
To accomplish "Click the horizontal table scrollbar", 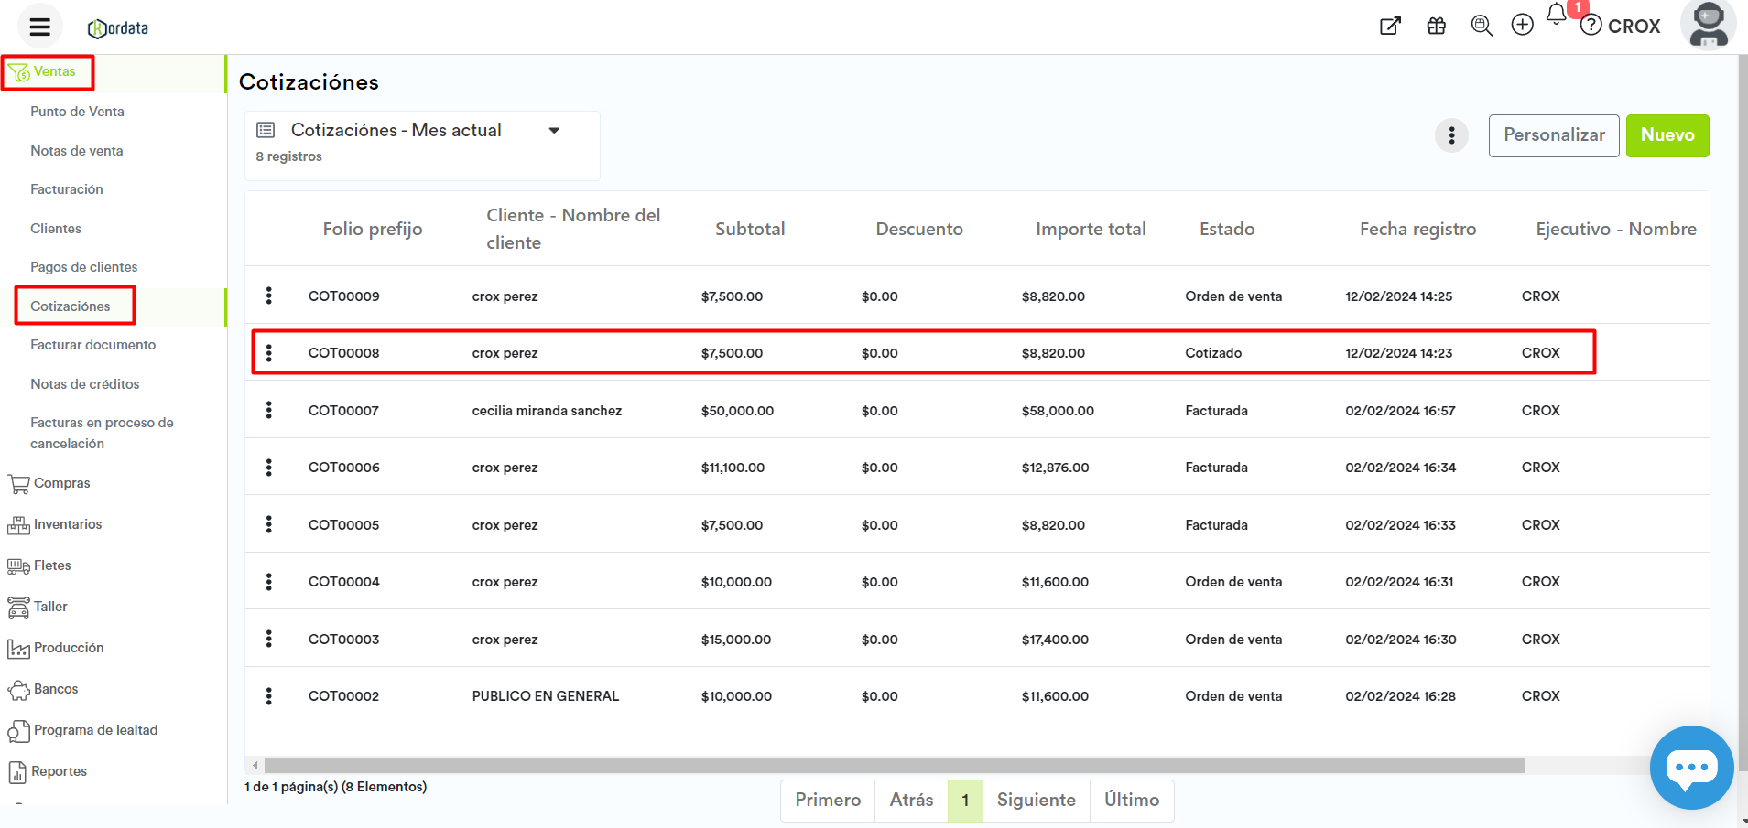I will click(893, 765).
